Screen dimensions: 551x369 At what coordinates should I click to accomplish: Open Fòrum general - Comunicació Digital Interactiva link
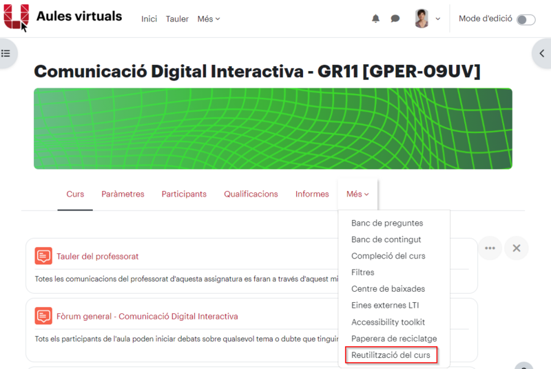(x=147, y=316)
